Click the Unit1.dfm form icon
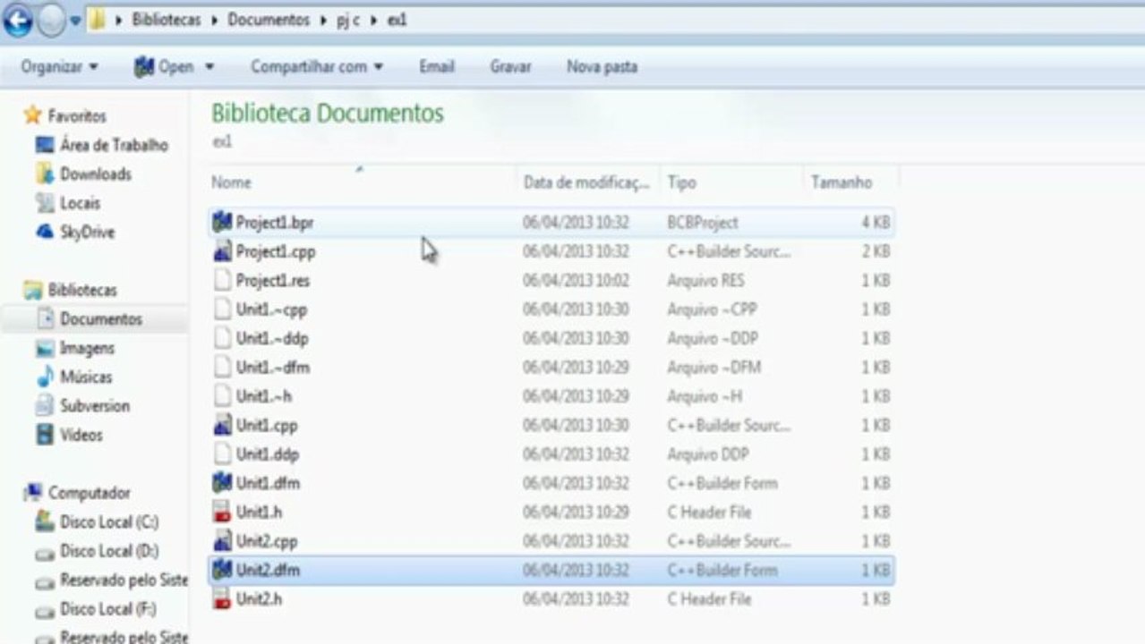This screenshot has height=644, width=1145. pyautogui.click(x=222, y=483)
